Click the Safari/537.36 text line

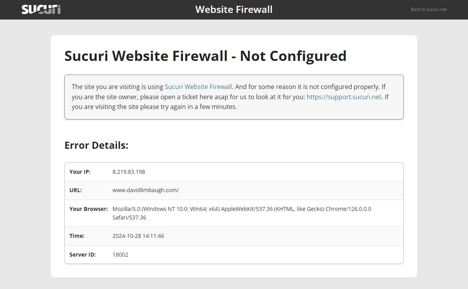point(129,218)
